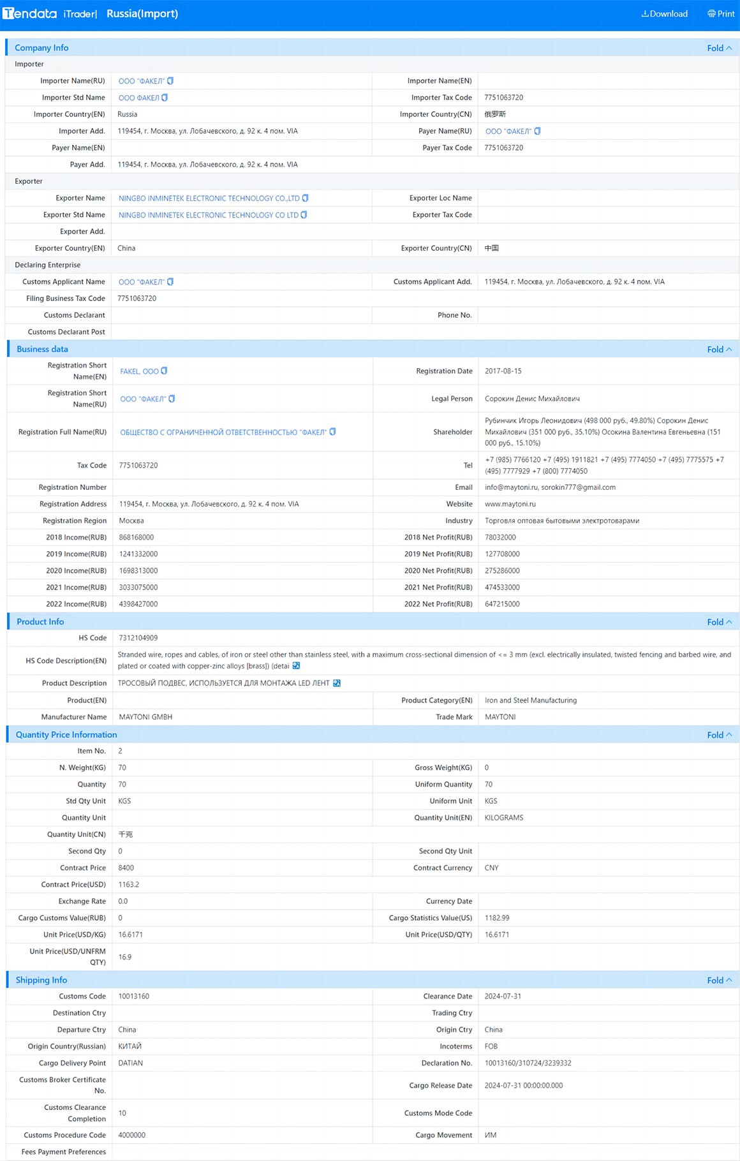Select 2022 Income value 4398427000

tap(138, 604)
